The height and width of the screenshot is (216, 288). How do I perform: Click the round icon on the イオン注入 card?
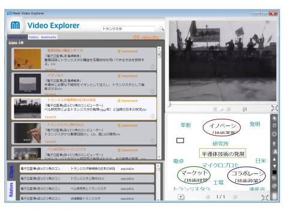(x=152, y=91)
